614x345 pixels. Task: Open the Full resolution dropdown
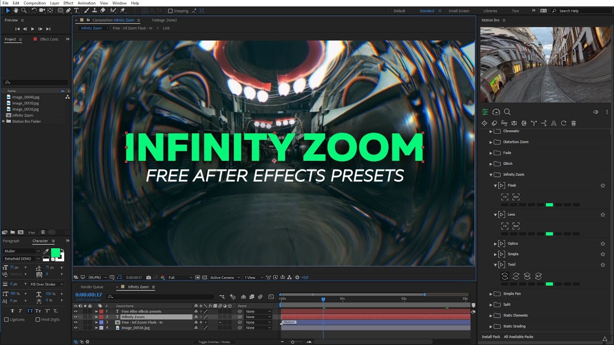click(x=180, y=277)
